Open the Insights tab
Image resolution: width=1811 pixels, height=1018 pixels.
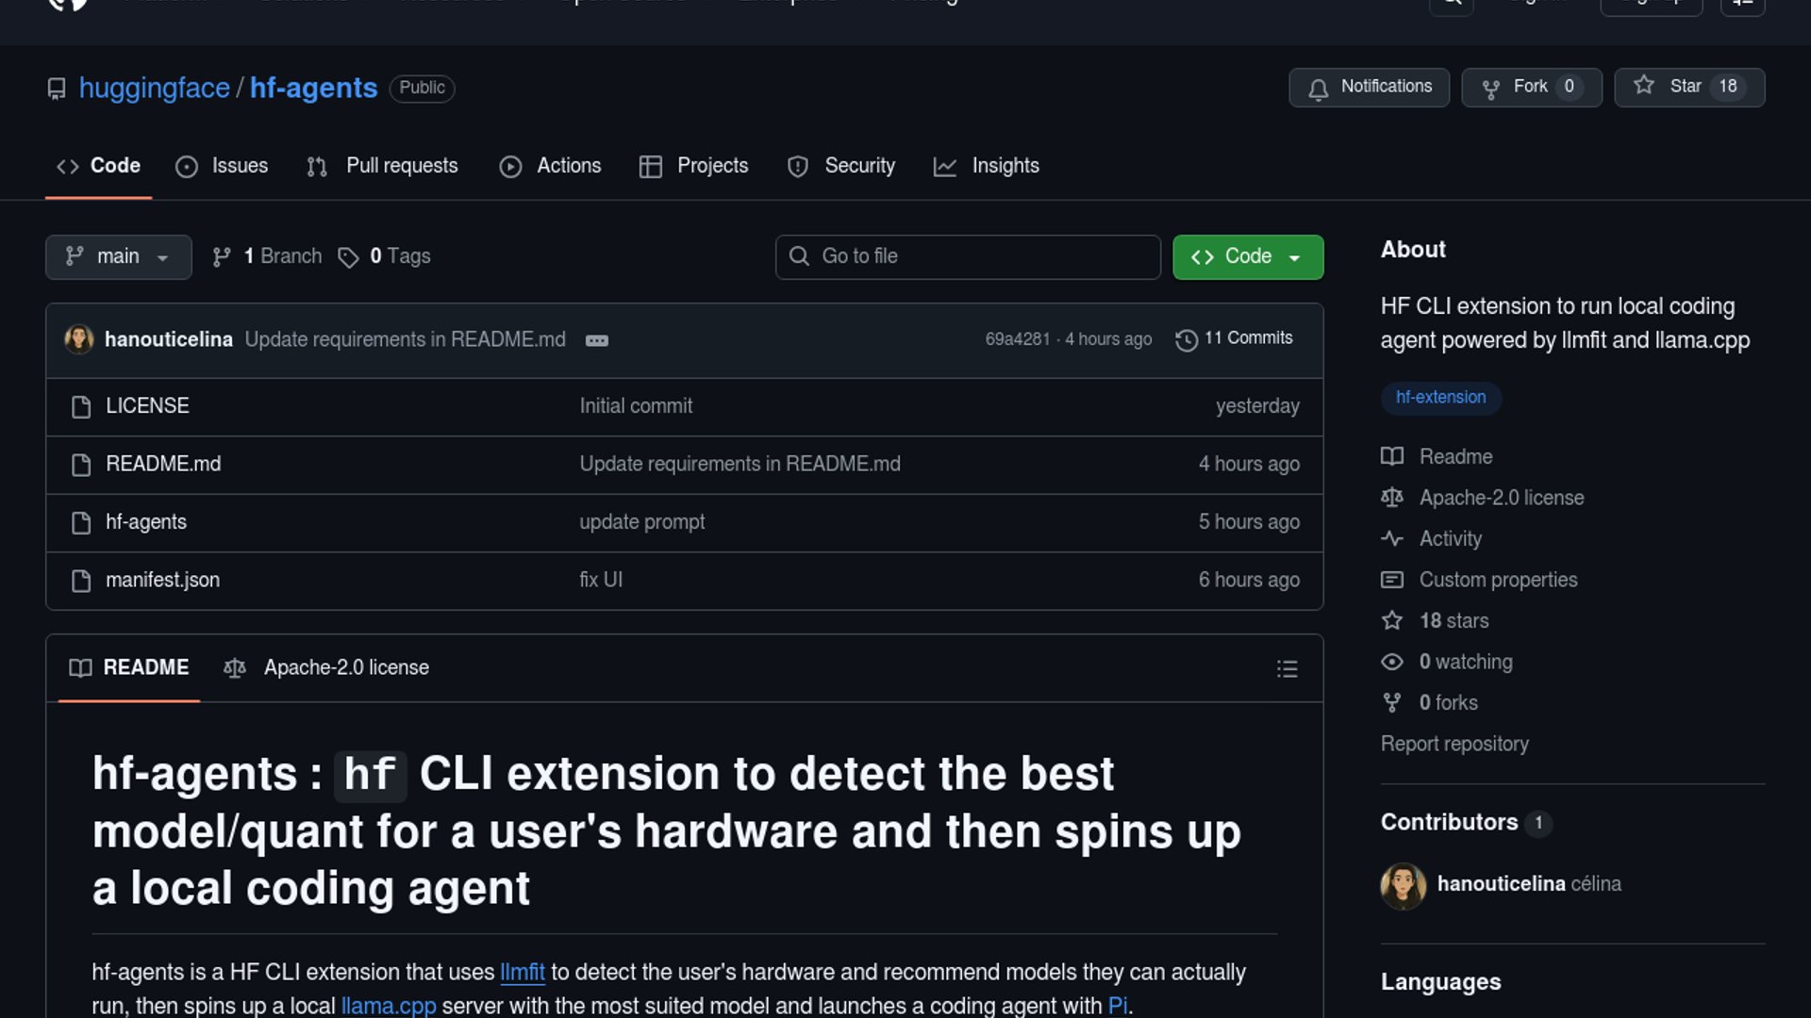[987, 166]
